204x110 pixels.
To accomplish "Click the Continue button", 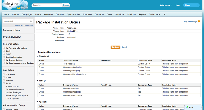I will click(x=116, y=47).
